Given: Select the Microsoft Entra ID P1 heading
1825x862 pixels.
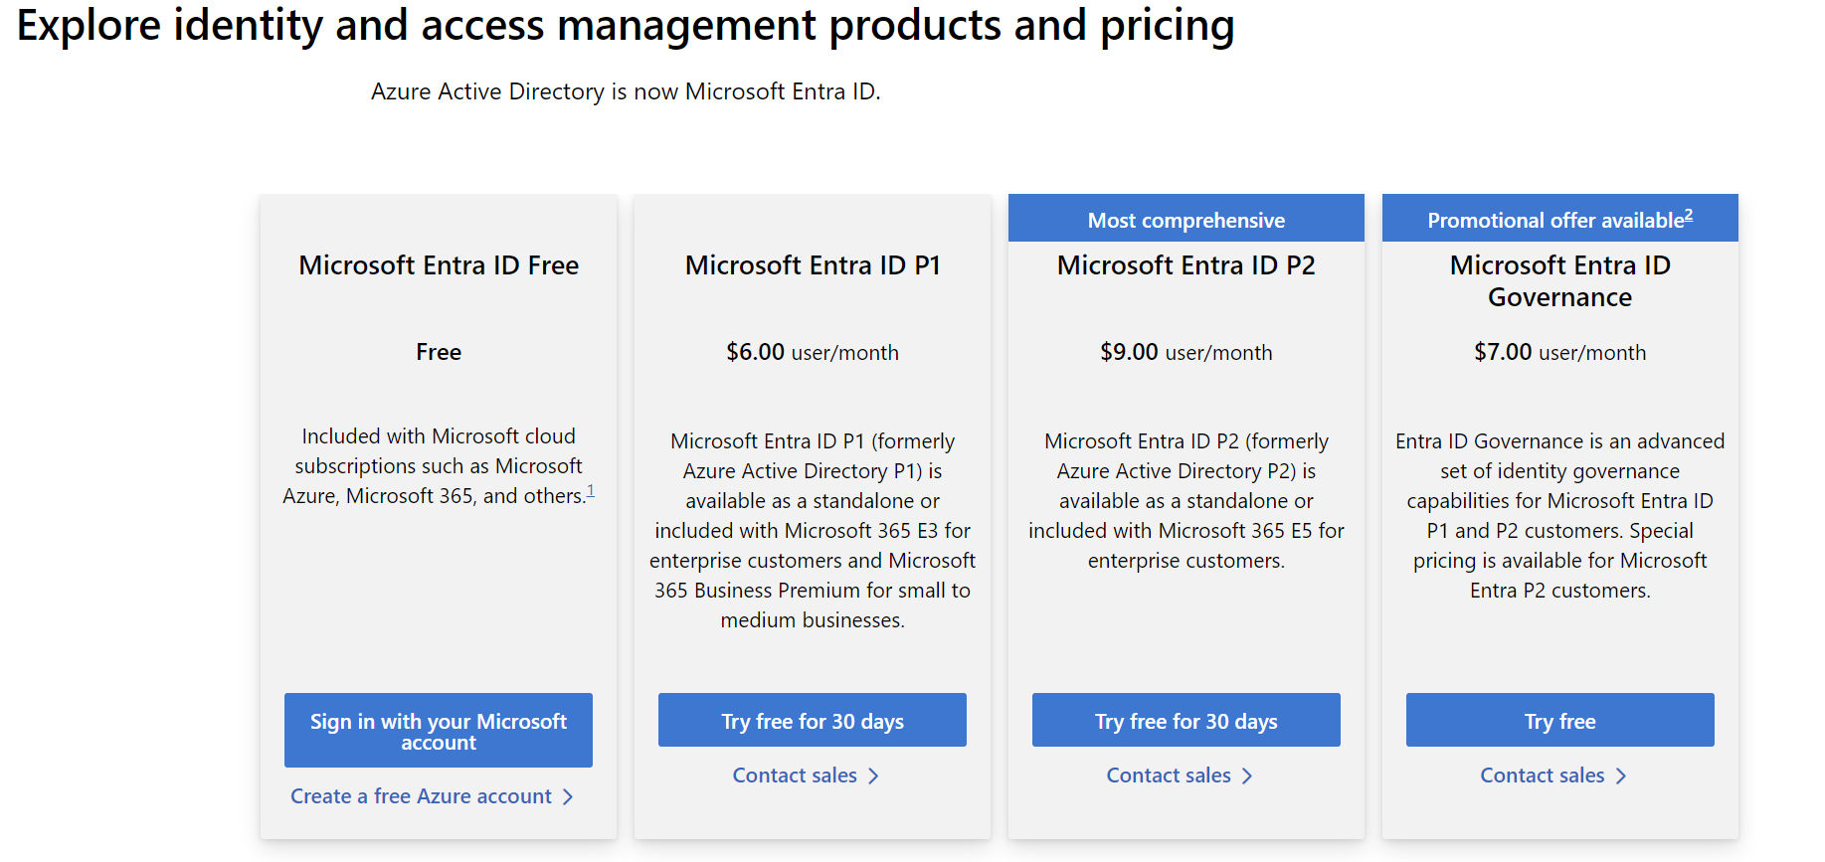Looking at the screenshot, I should (813, 265).
